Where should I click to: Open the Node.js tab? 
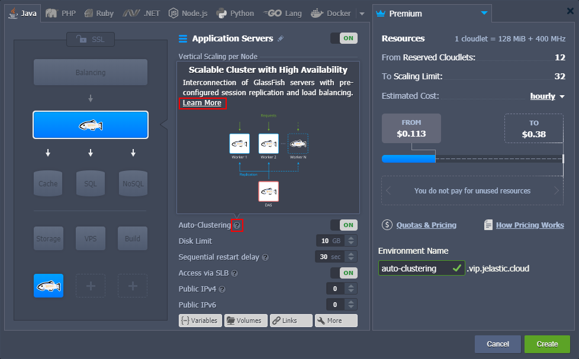[x=188, y=14]
